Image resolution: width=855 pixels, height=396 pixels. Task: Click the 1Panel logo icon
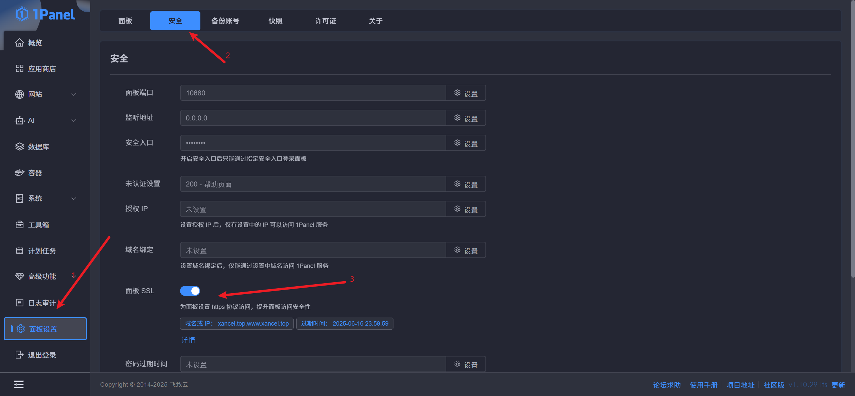coord(22,14)
